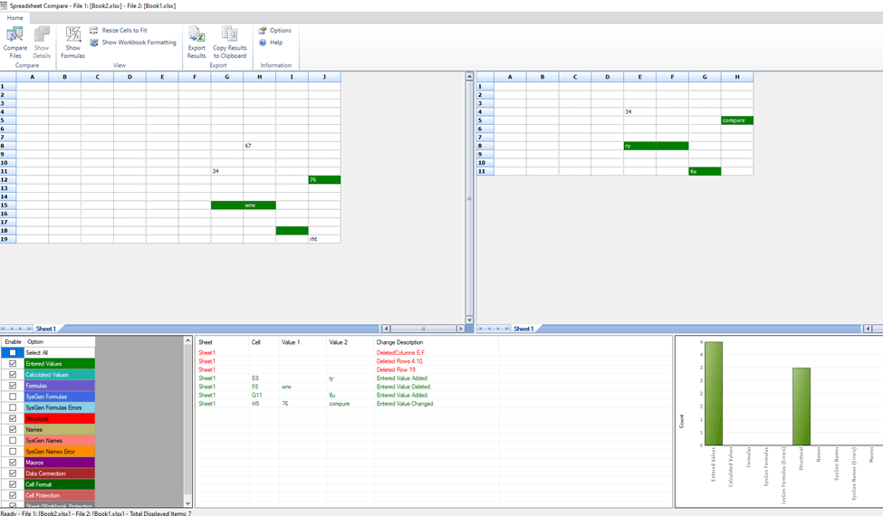Select the 'DeletedColumns E:F.' result row

(433, 353)
